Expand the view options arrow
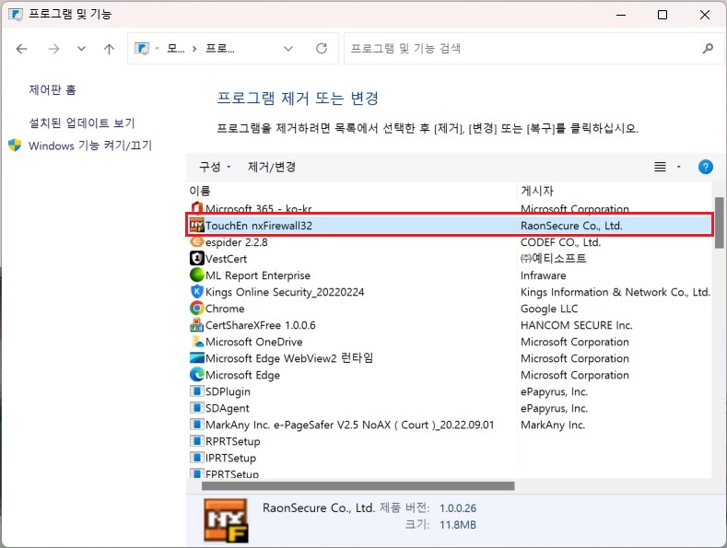 679,167
